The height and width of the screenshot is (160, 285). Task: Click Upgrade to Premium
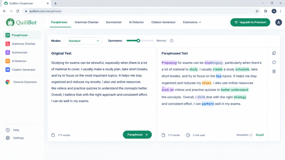pyautogui.click(x=250, y=22)
